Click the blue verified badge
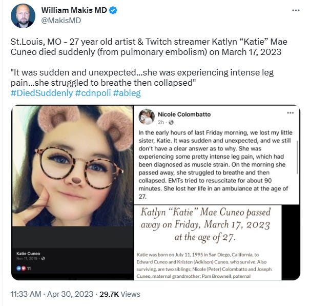The height and width of the screenshot is (306, 309). pos(113,10)
